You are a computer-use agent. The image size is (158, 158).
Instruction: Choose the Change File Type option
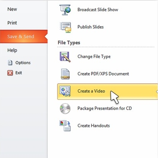pyautogui.click(x=94, y=56)
